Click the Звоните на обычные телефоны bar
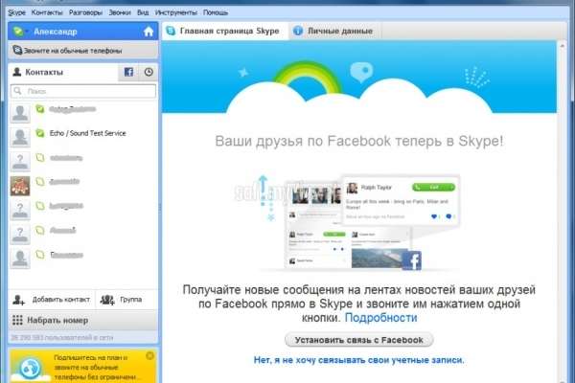575x383 pixels. pos(83,50)
